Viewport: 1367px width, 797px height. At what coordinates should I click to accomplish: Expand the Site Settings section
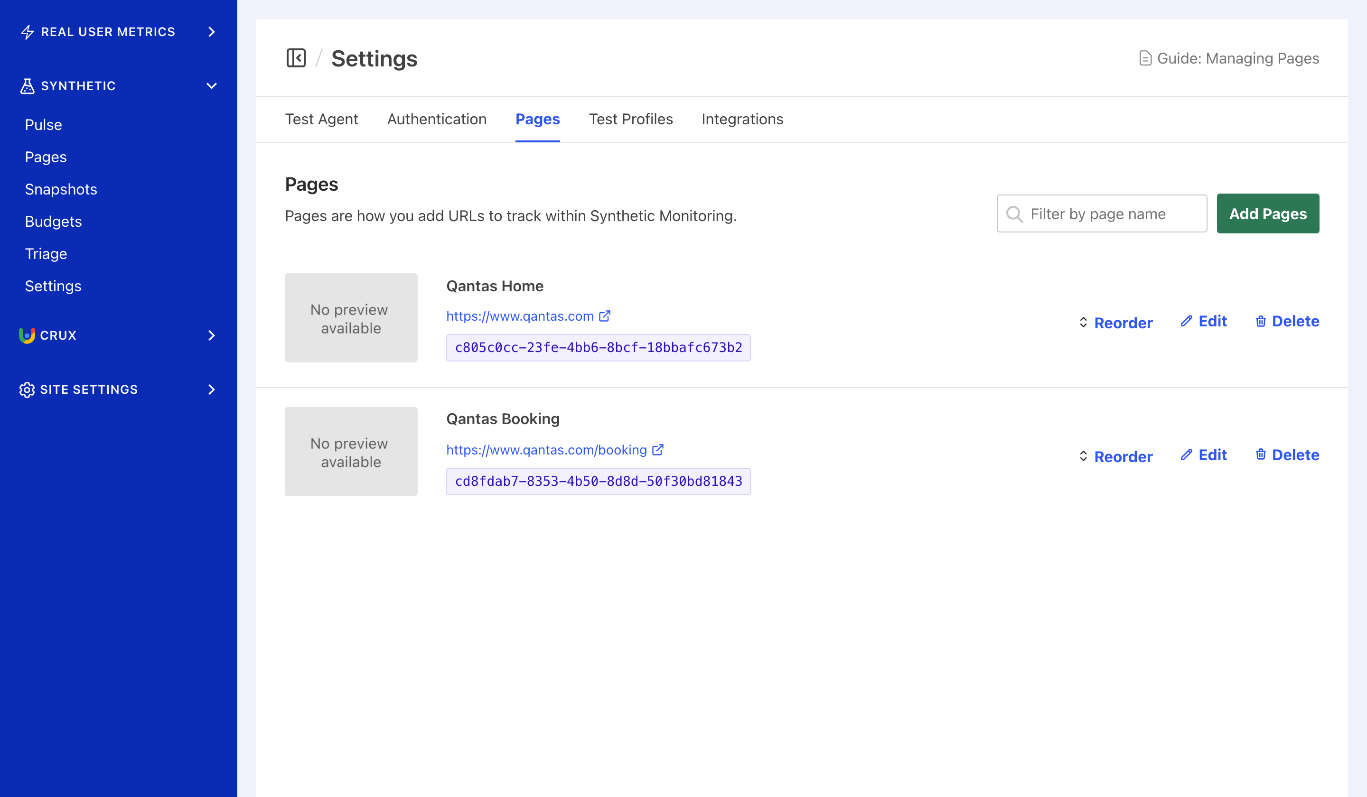(211, 389)
